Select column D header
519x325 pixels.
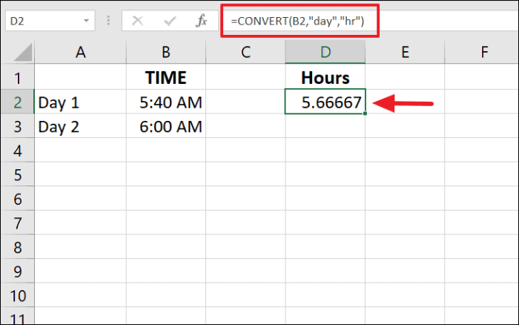coord(325,52)
